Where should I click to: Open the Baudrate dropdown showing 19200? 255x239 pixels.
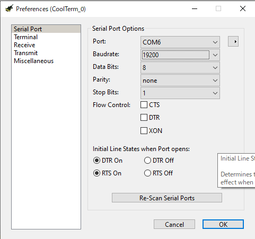[x=180, y=55]
